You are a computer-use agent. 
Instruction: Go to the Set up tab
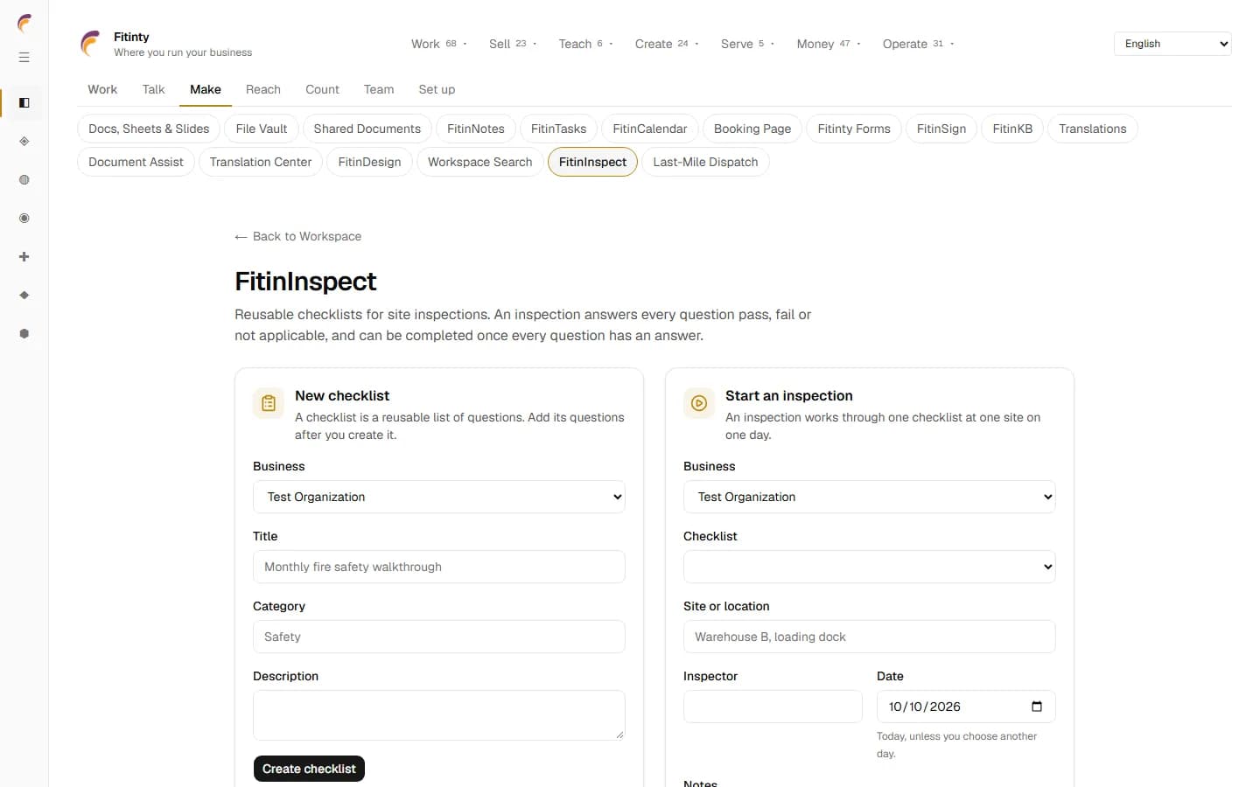click(x=437, y=89)
